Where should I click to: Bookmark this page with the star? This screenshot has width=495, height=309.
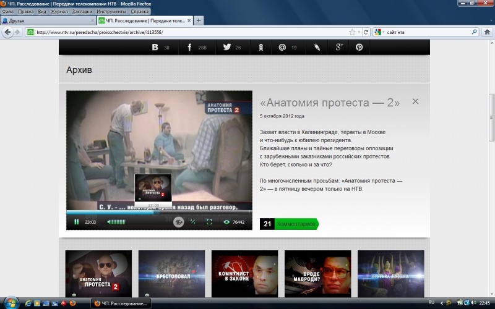pyautogui.click(x=351, y=32)
